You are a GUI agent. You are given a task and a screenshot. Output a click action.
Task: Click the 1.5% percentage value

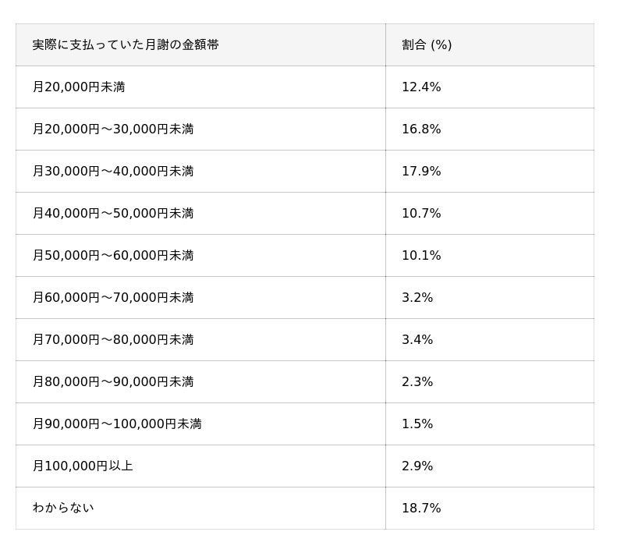pyautogui.click(x=417, y=424)
